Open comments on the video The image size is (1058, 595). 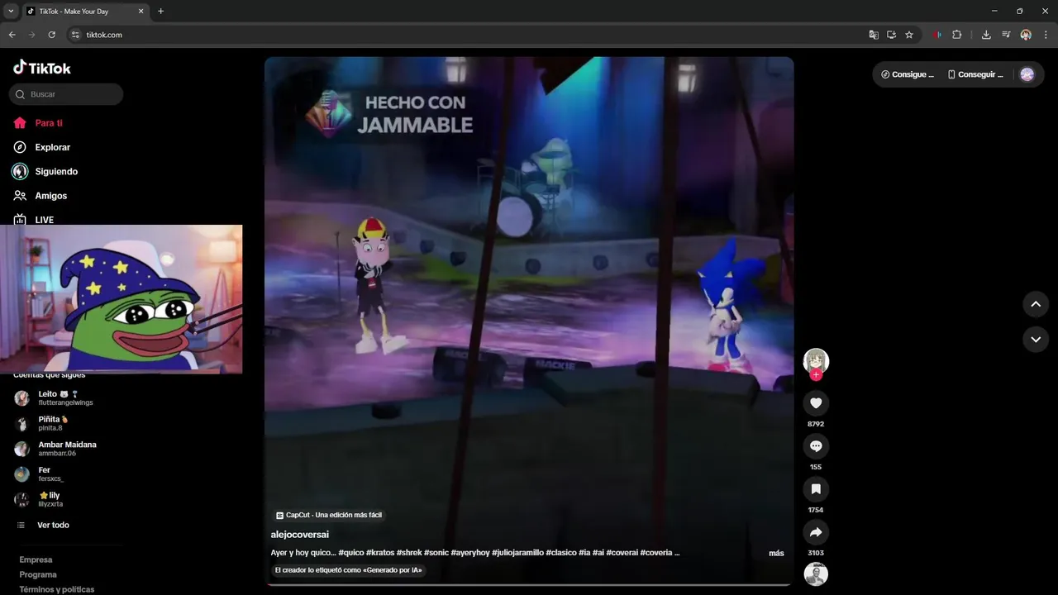pyautogui.click(x=816, y=446)
